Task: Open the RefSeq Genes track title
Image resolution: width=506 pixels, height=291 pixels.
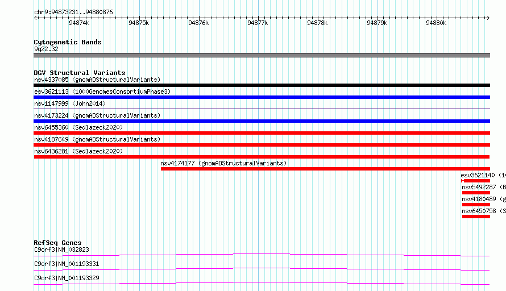Action: point(58,243)
